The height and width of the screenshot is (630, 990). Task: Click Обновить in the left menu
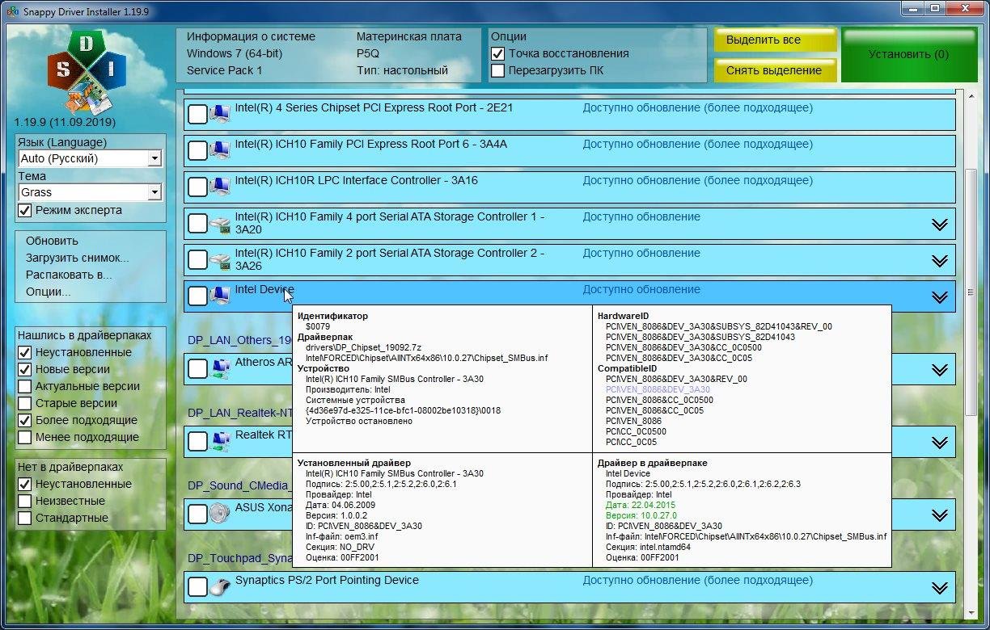pyautogui.click(x=52, y=241)
